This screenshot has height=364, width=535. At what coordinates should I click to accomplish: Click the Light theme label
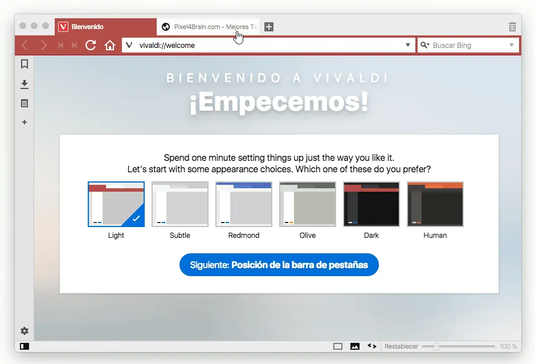116,235
